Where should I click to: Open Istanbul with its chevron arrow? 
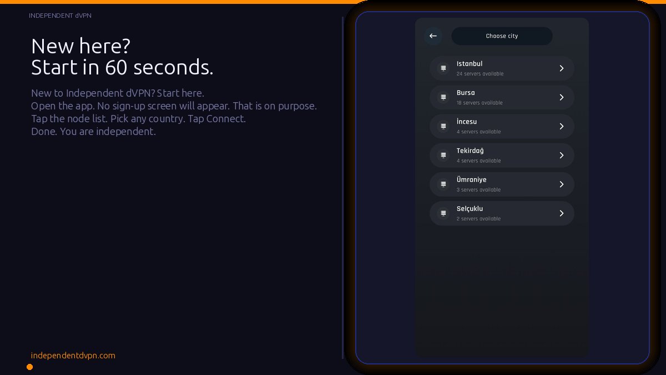tap(562, 68)
